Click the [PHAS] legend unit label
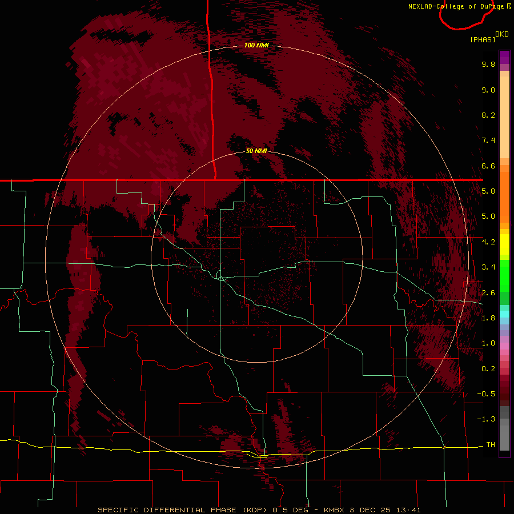The height and width of the screenshot is (514, 514). [x=483, y=40]
